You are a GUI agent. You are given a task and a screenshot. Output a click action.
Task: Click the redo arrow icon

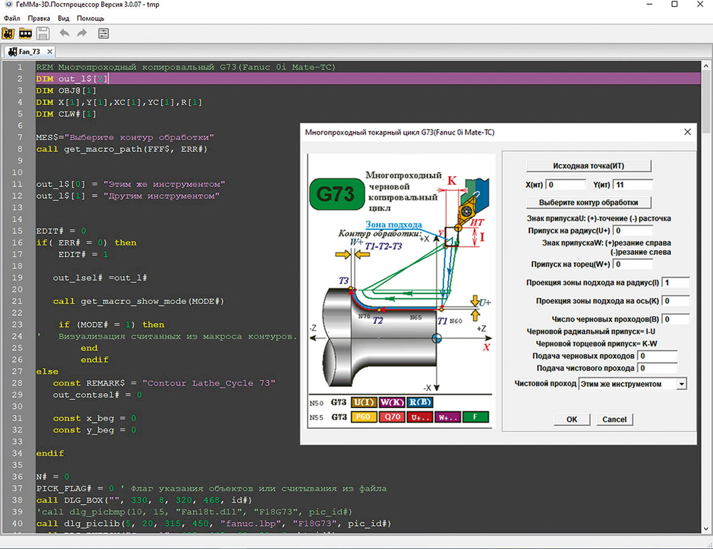click(82, 33)
